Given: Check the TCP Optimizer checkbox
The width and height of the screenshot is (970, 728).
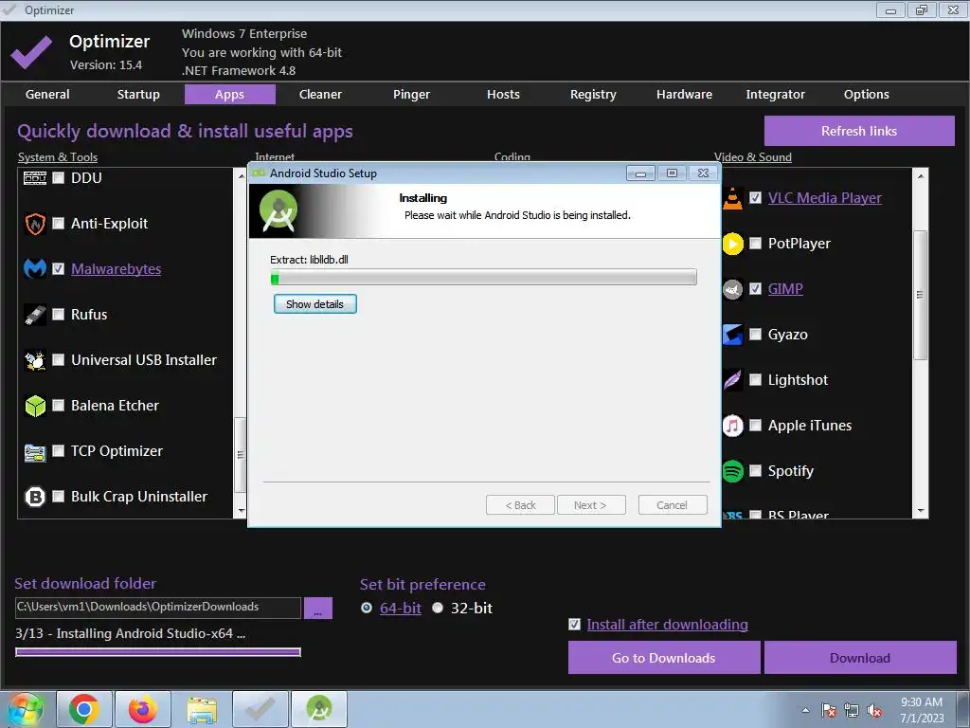Looking at the screenshot, I should [58, 450].
